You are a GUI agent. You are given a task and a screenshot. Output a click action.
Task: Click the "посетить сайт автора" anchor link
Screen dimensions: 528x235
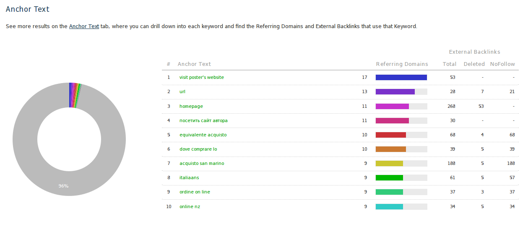click(203, 120)
